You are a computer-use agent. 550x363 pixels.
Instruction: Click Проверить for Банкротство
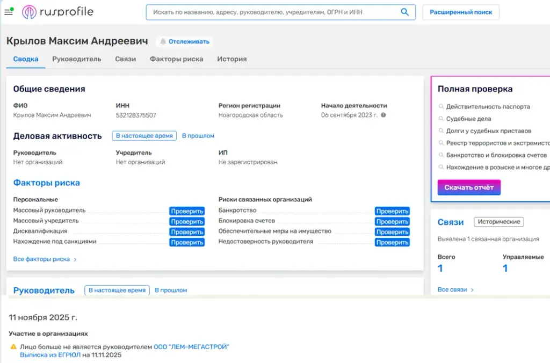[x=392, y=211]
